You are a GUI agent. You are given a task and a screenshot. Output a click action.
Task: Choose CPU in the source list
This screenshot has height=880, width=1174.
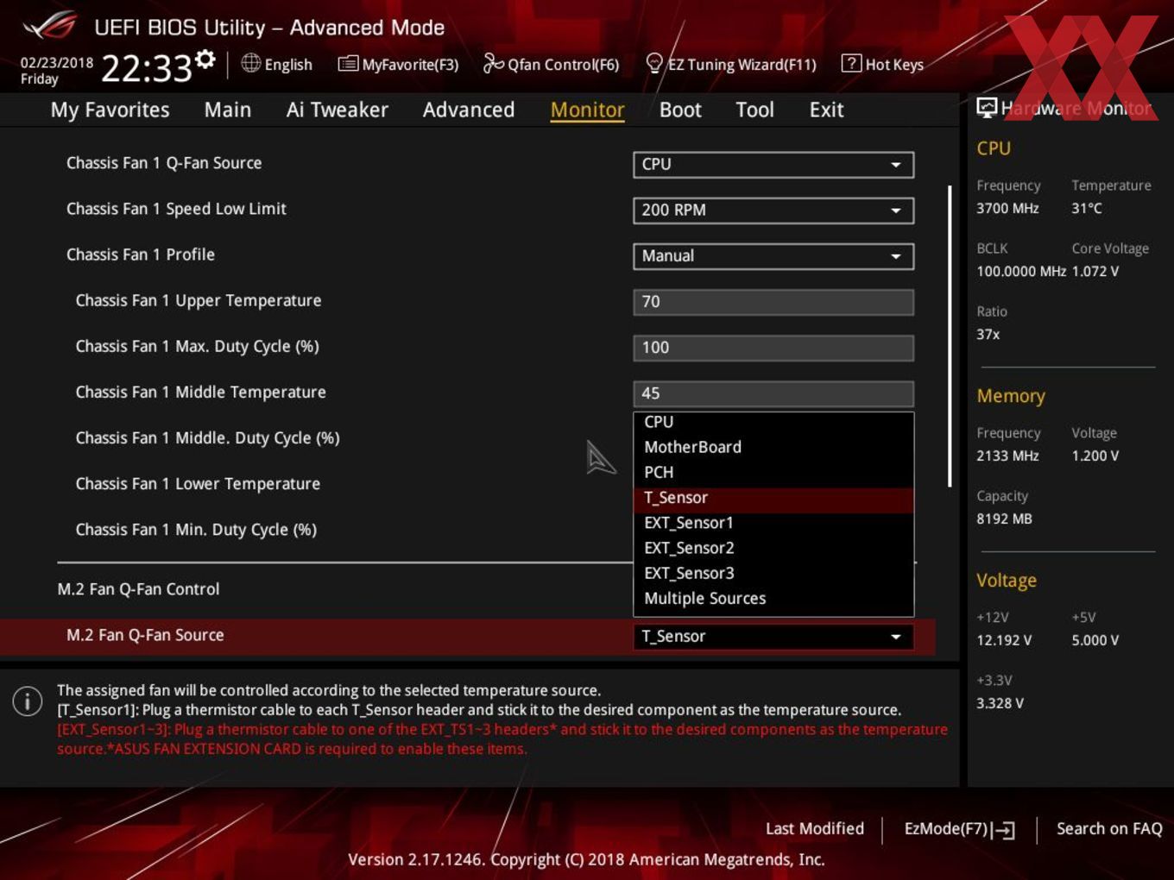coord(773,422)
